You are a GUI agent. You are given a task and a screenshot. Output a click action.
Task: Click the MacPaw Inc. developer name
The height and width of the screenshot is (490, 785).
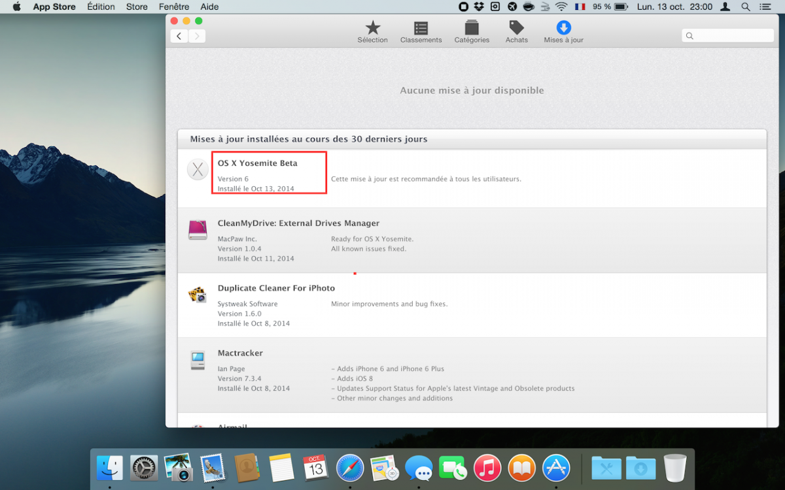[x=237, y=239]
